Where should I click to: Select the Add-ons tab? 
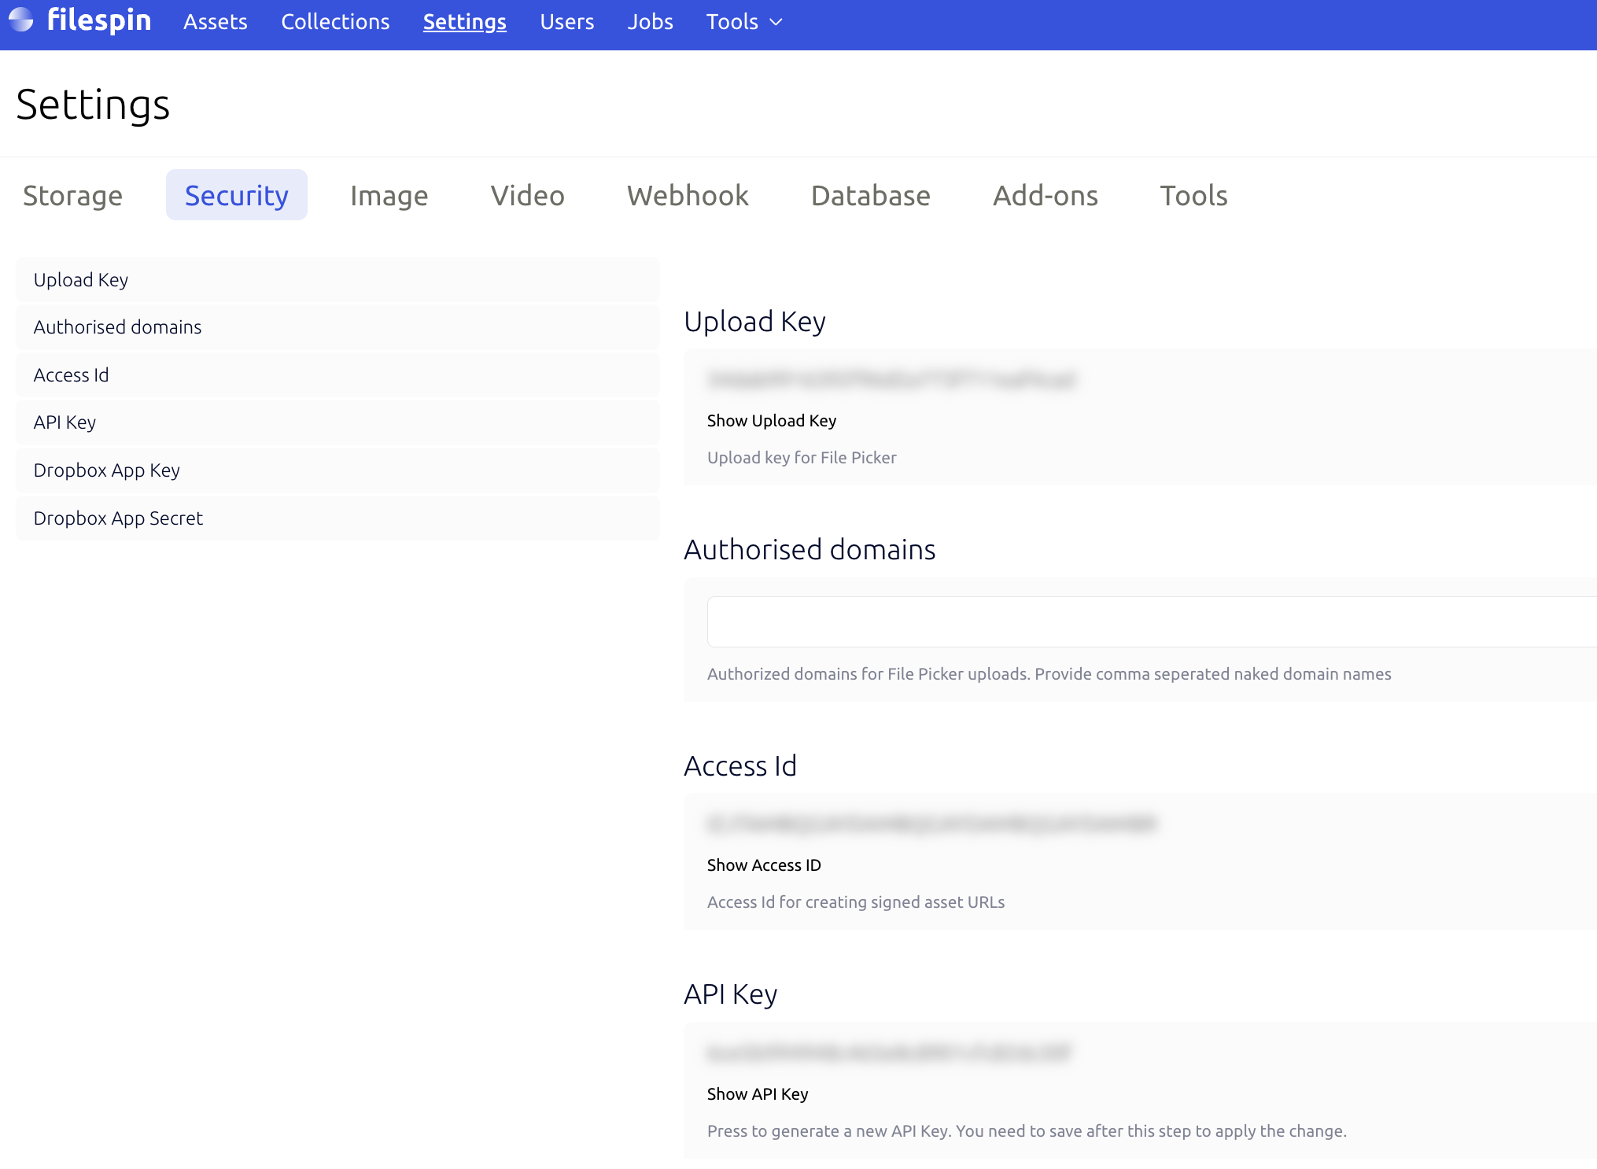[x=1045, y=195]
